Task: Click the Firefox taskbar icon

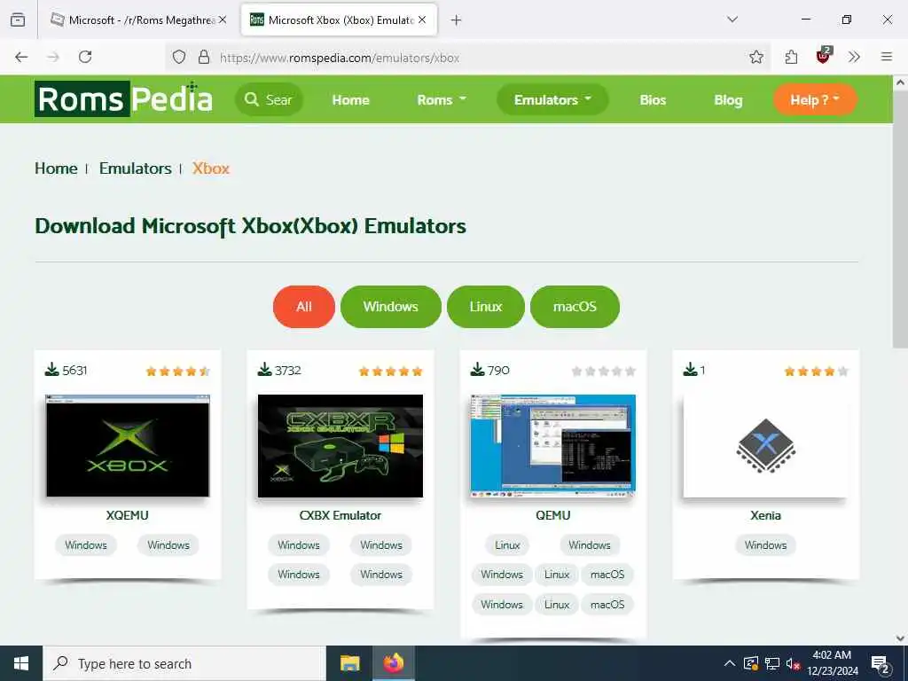Action: [393, 663]
